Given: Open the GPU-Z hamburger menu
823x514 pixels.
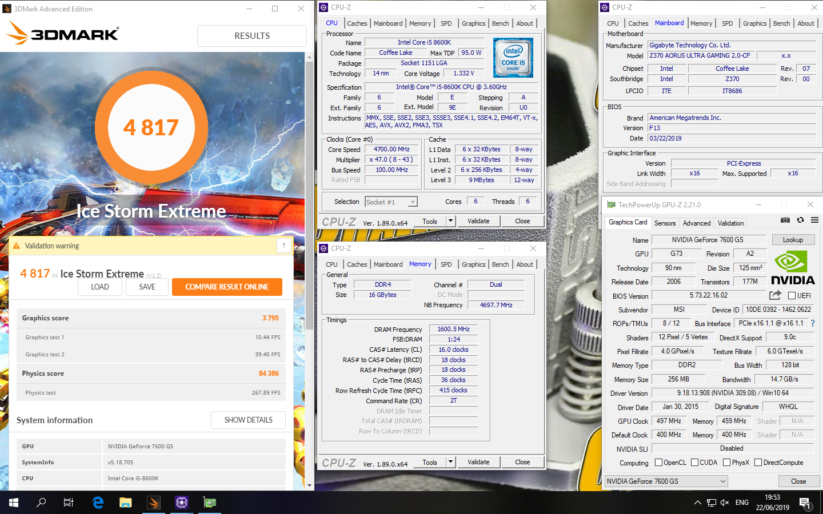Looking at the screenshot, I should tap(815, 220).
